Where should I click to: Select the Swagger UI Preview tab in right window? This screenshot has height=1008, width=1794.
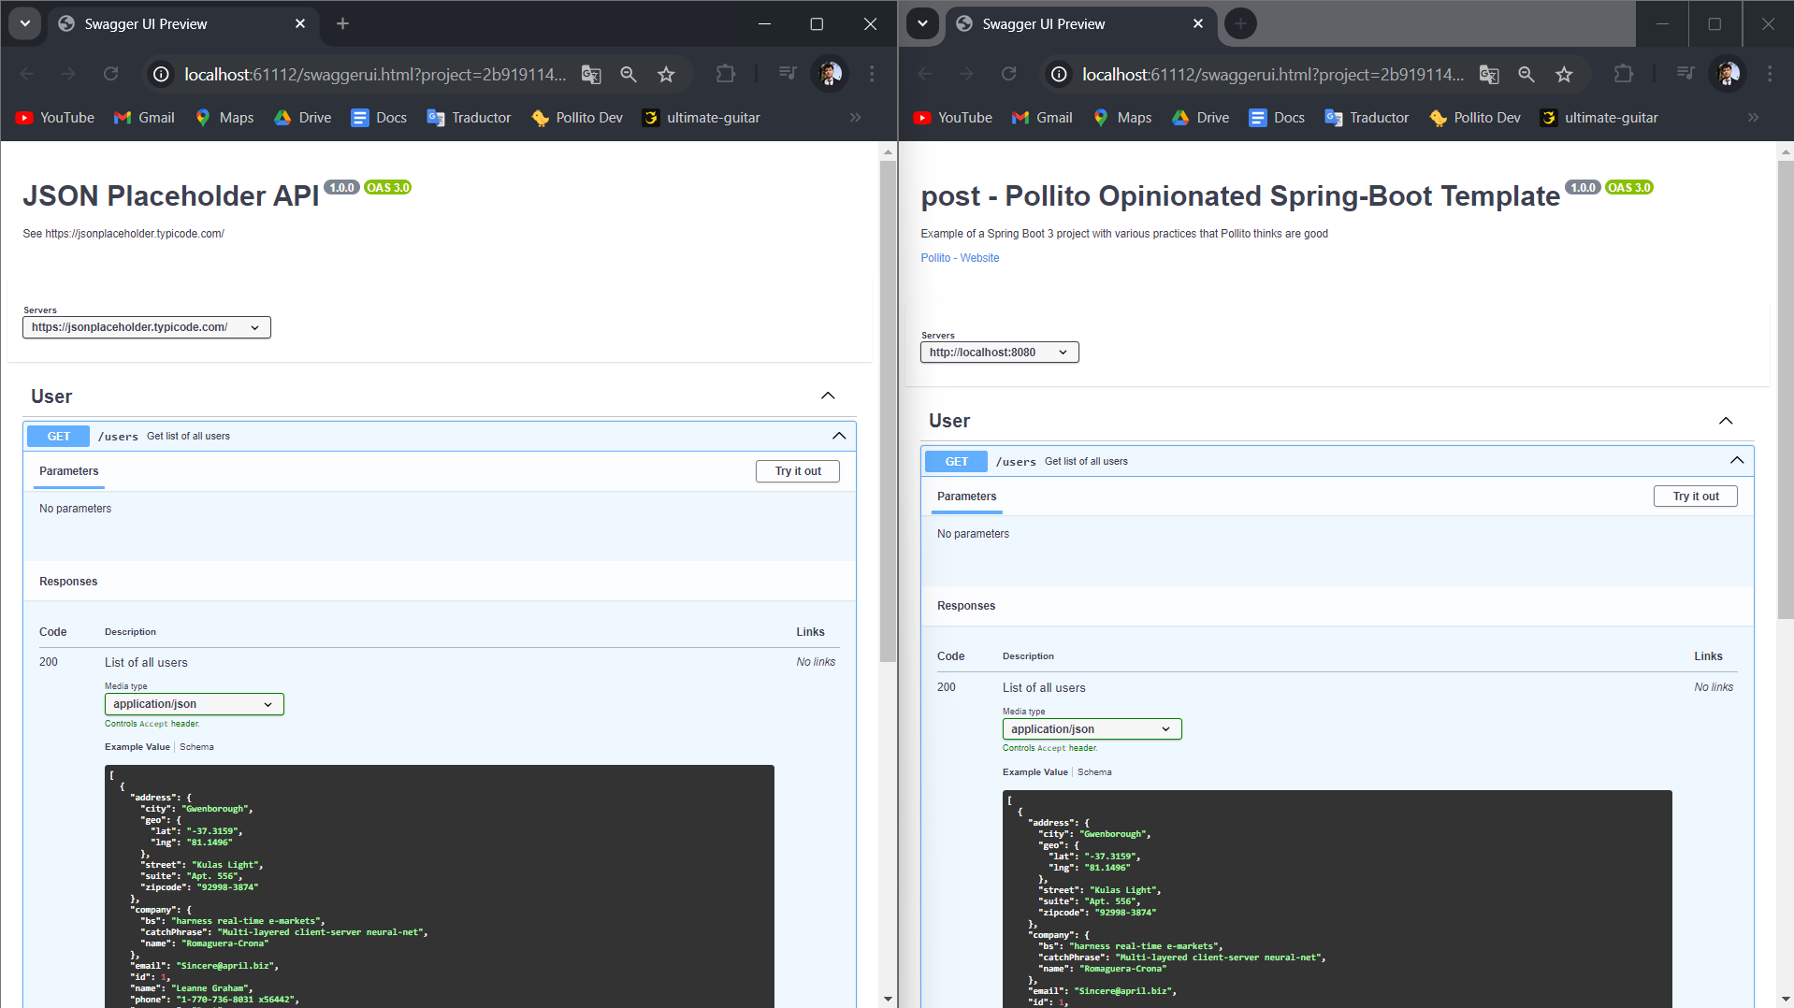pos(1080,23)
